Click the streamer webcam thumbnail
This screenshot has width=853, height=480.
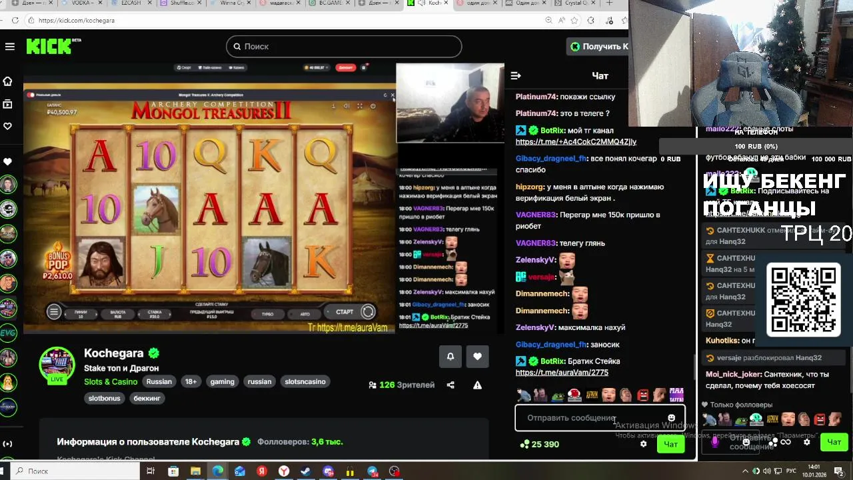[450, 103]
